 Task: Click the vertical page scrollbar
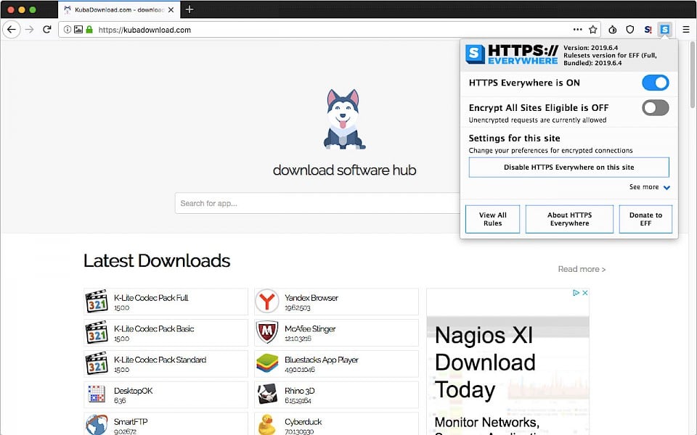click(x=692, y=74)
